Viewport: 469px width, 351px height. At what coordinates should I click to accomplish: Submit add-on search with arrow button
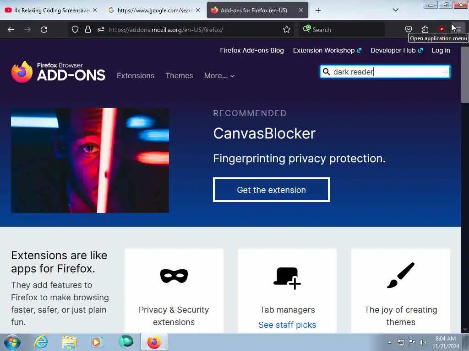pyautogui.click(x=445, y=72)
